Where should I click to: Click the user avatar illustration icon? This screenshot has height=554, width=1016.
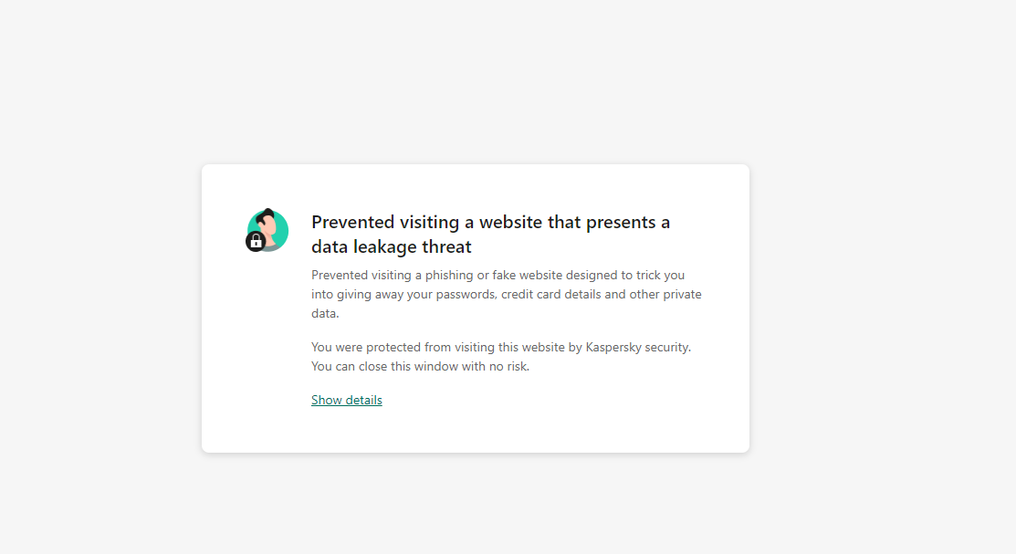click(267, 230)
